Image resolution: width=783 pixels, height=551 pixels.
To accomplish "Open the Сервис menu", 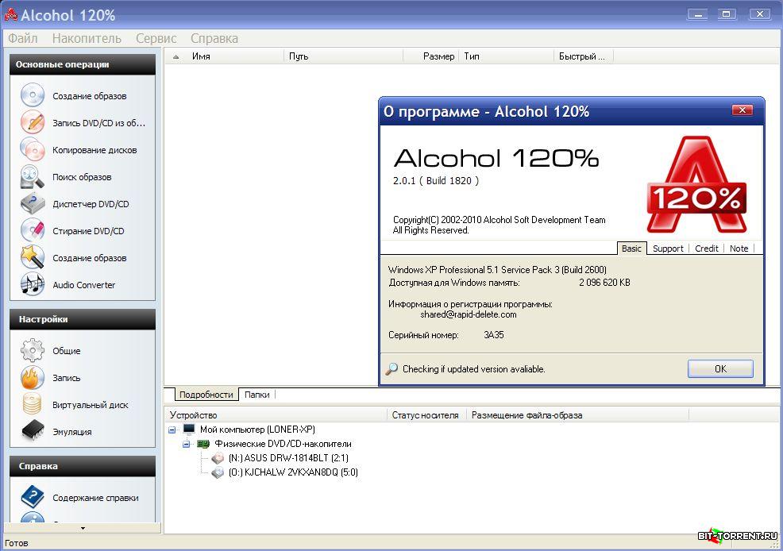I will coord(156,38).
